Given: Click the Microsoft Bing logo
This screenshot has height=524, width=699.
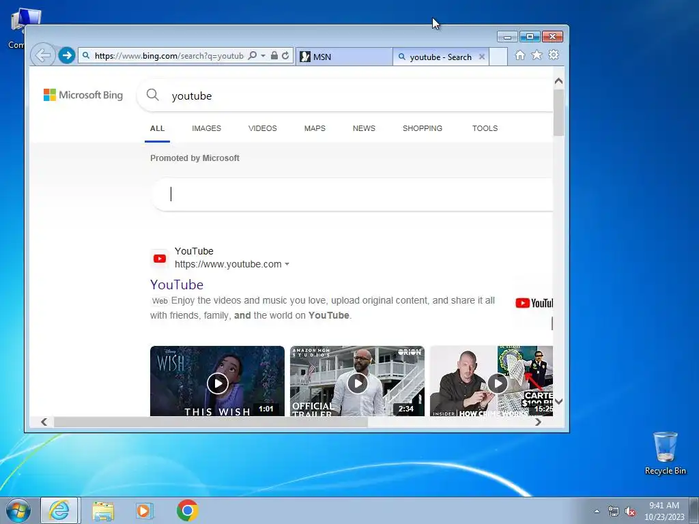Looking at the screenshot, I should click(83, 95).
